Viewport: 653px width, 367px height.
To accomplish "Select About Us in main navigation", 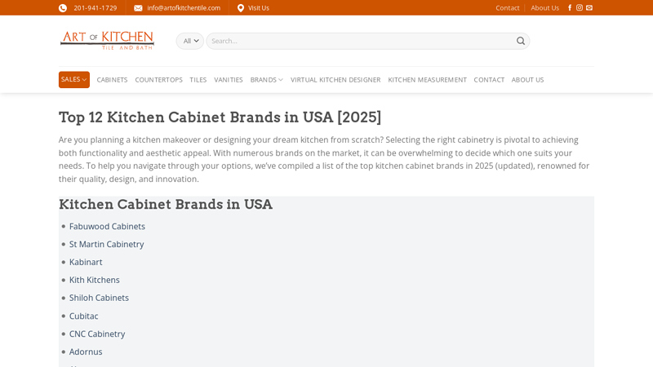I will click(527, 79).
